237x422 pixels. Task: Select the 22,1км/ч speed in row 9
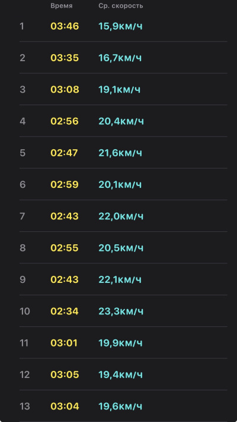click(120, 279)
